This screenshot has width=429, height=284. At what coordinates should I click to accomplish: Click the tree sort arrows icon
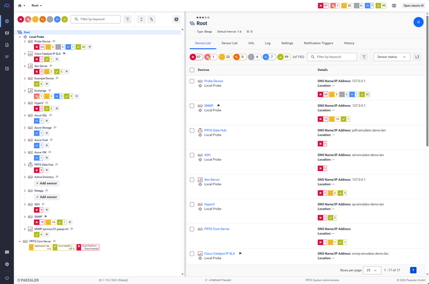152,19
